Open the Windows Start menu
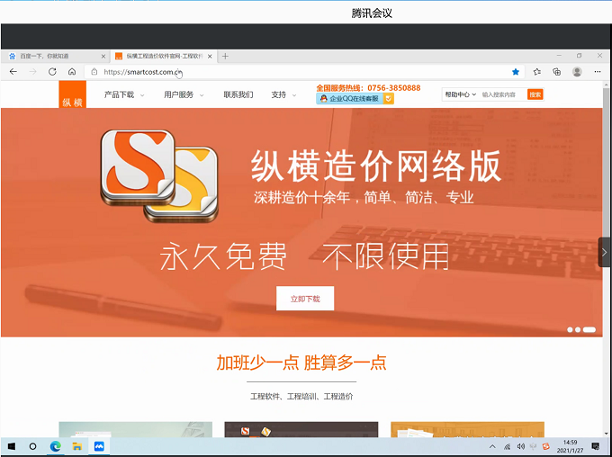This screenshot has width=612, height=457. tap(12, 446)
